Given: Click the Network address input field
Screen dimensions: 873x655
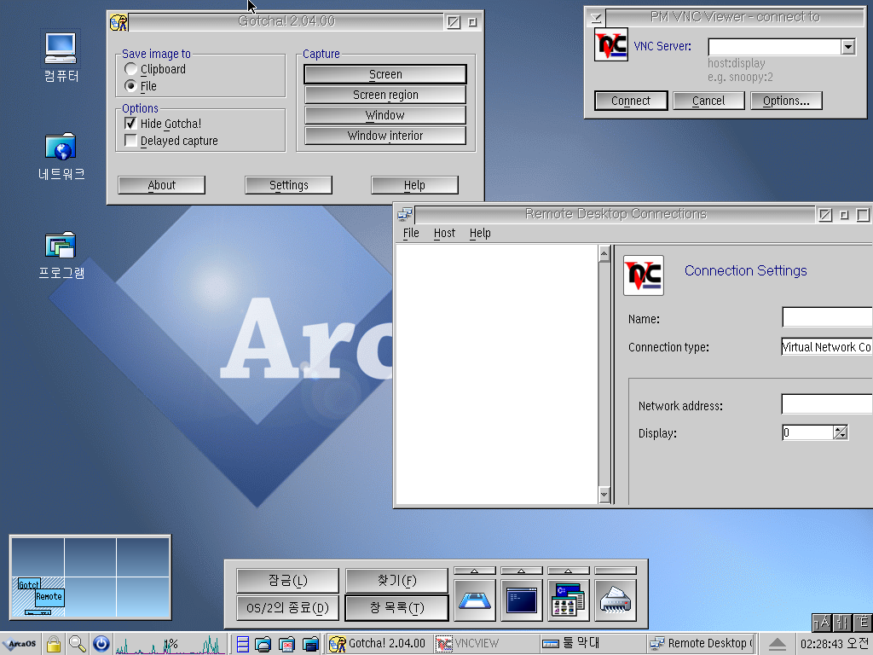Looking at the screenshot, I should click(826, 405).
